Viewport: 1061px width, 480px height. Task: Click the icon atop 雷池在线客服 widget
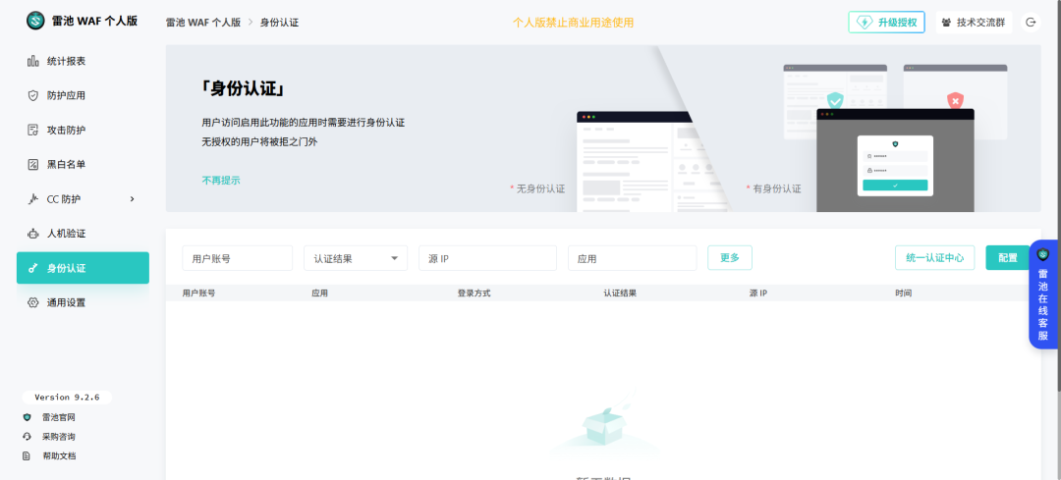pos(1042,254)
